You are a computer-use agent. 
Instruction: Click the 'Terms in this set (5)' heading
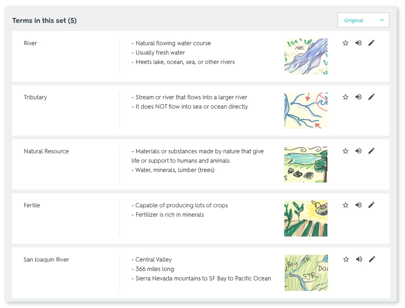[x=44, y=21]
